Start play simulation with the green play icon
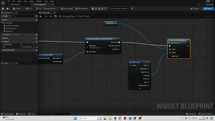Image resolution: width=215 pixels, height=121 pixels. (x=93, y=9)
